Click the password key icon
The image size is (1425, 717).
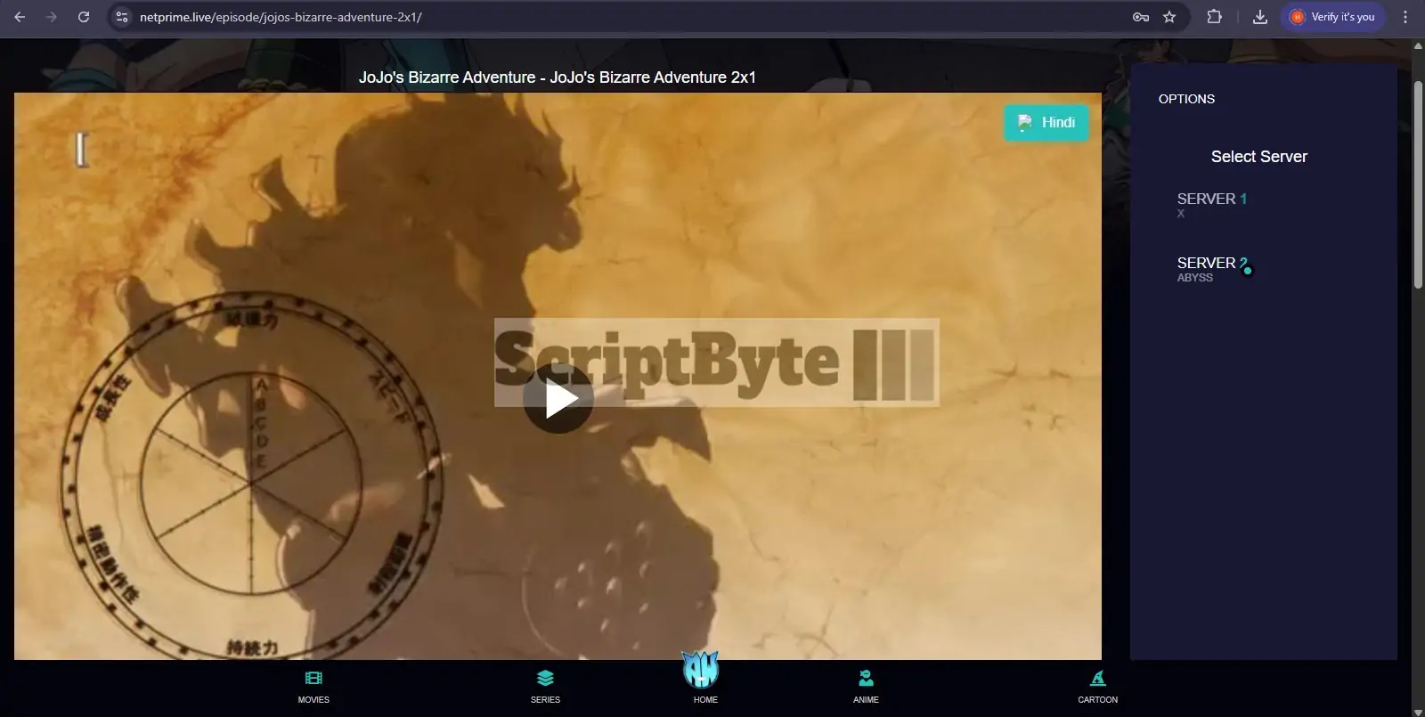pyautogui.click(x=1140, y=17)
